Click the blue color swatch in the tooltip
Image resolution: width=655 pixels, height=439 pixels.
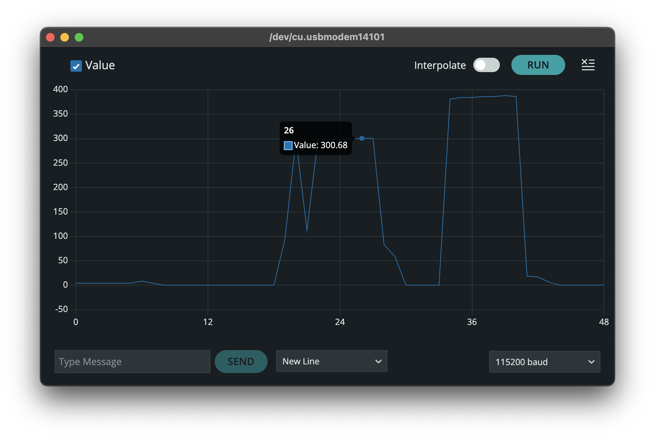coord(288,146)
